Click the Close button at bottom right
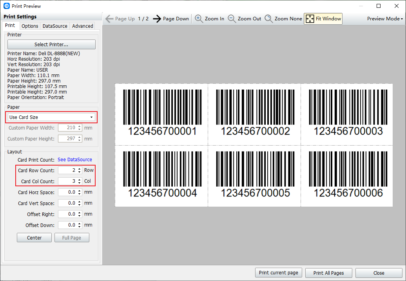The width and height of the screenshot is (406, 281). 379,273
